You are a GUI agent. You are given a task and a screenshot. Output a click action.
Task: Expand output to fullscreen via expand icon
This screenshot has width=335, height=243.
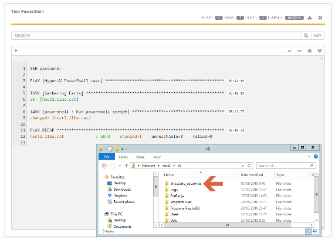click(x=320, y=18)
